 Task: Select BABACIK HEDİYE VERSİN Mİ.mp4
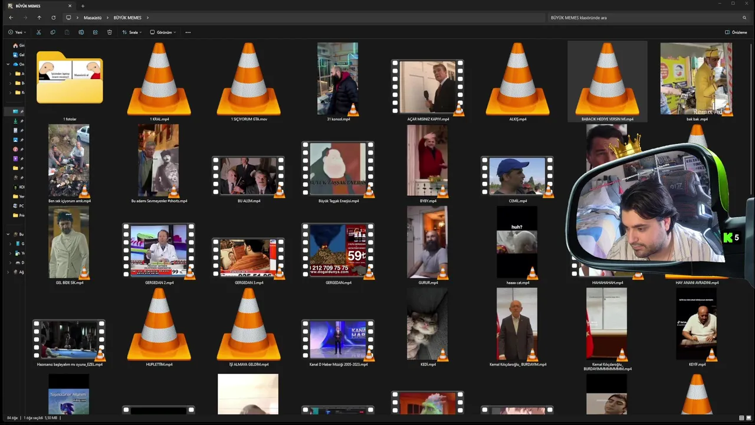coord(608,81)
